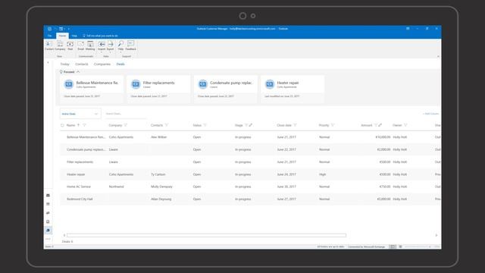Switch to the Contacts tab
Image resolution: width=485 pixels, height=273 pixels.
coord(82,64)
